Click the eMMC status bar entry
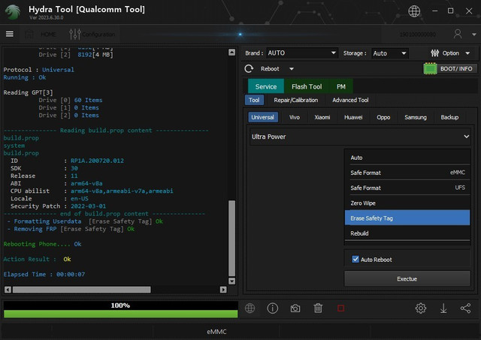Image resolution: width=481 pixels, height=340 pixels. point(216,332)
